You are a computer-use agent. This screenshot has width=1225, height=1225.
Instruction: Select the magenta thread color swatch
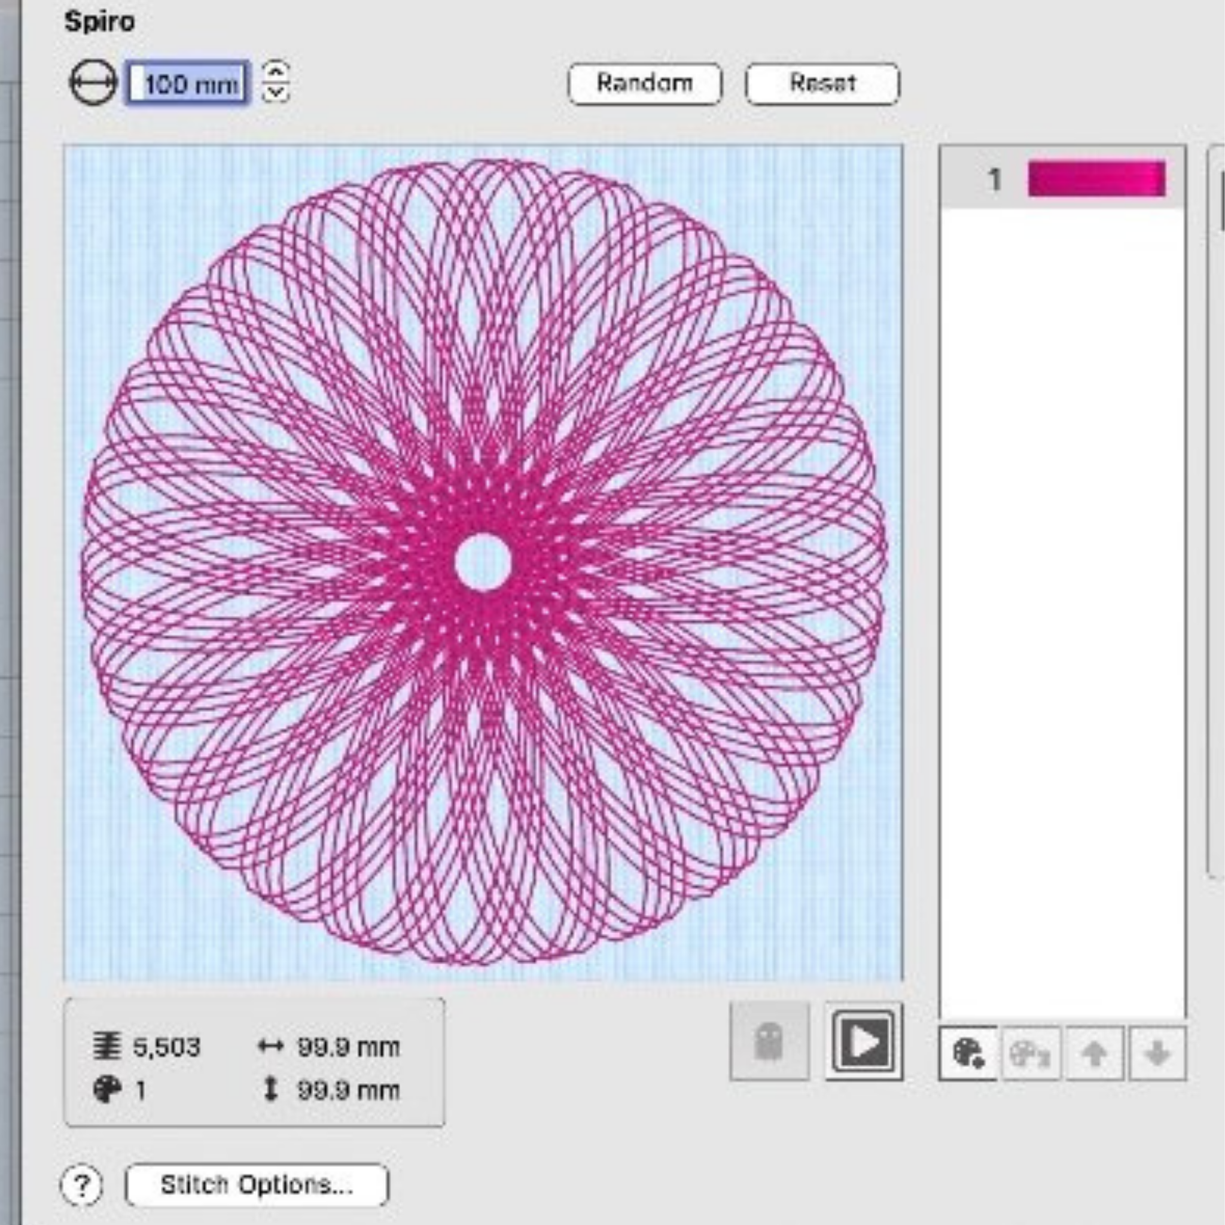tap(1096, 178)
